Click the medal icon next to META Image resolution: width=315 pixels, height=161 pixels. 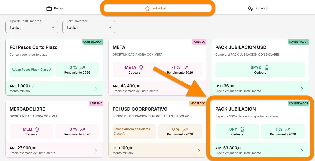coord(141,67)
